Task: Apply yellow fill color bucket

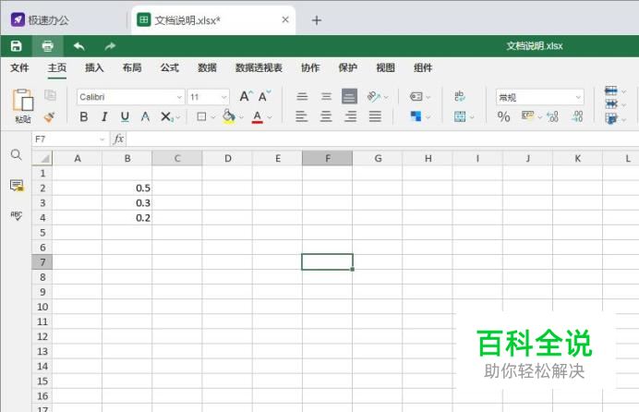Action: [229, 116]
